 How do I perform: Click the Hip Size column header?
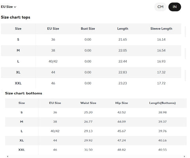click(x=122, y=103)
